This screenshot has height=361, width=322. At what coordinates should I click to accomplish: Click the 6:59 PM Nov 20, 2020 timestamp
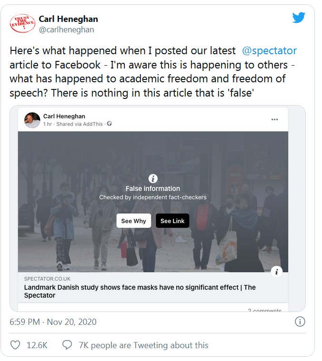pos(53,322)
